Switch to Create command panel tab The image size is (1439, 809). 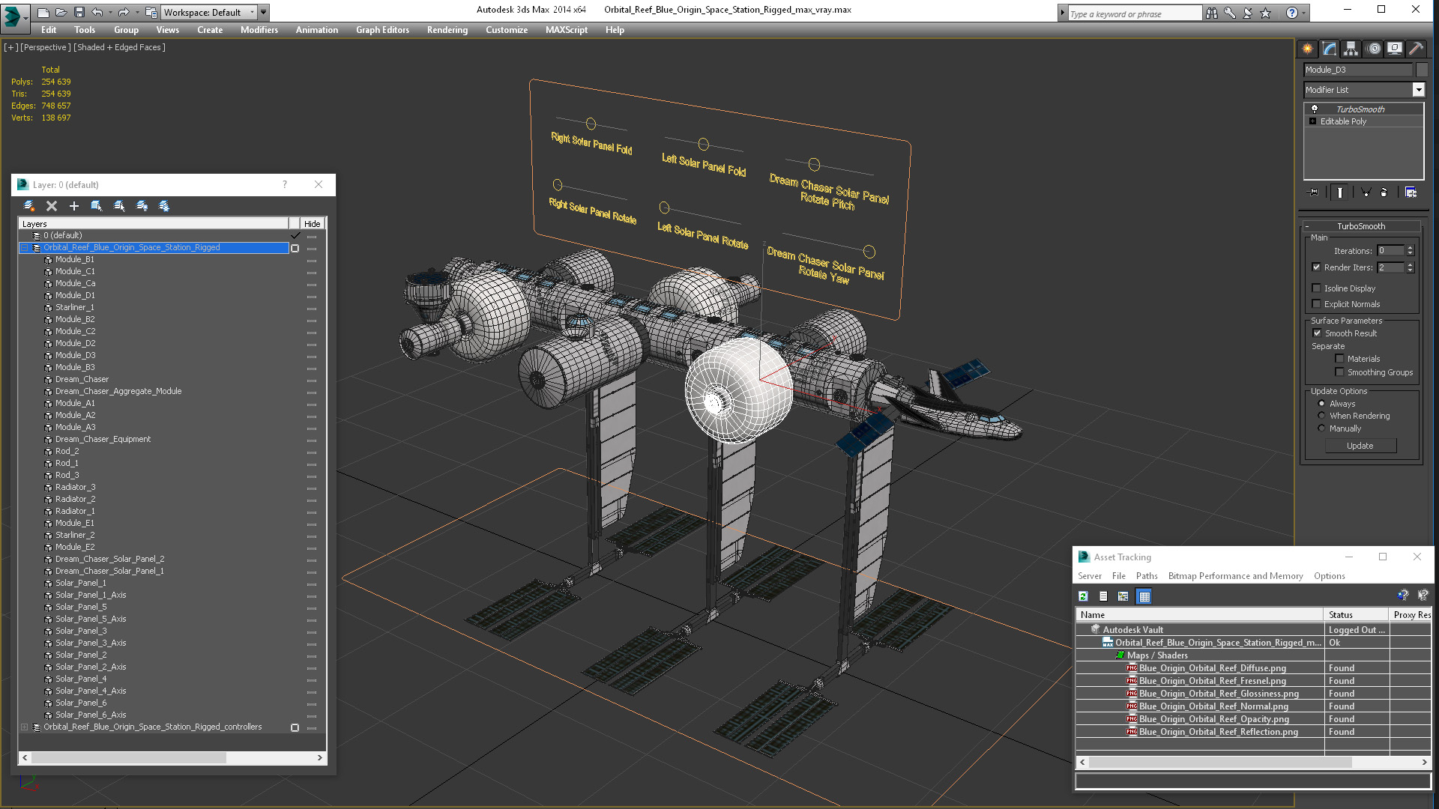click(1308, 49)
